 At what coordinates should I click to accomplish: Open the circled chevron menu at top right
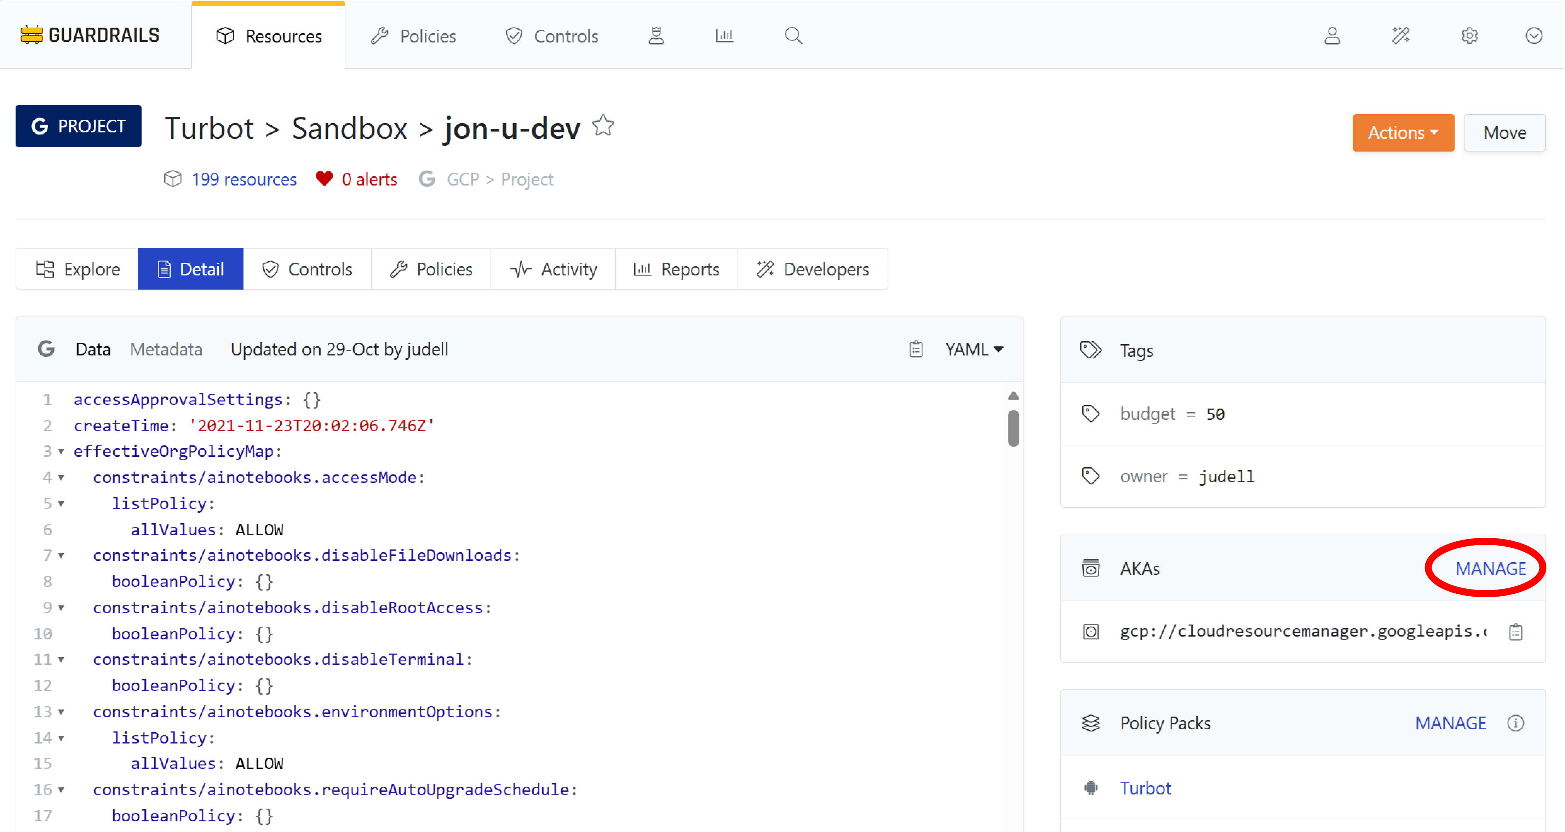1534,36
